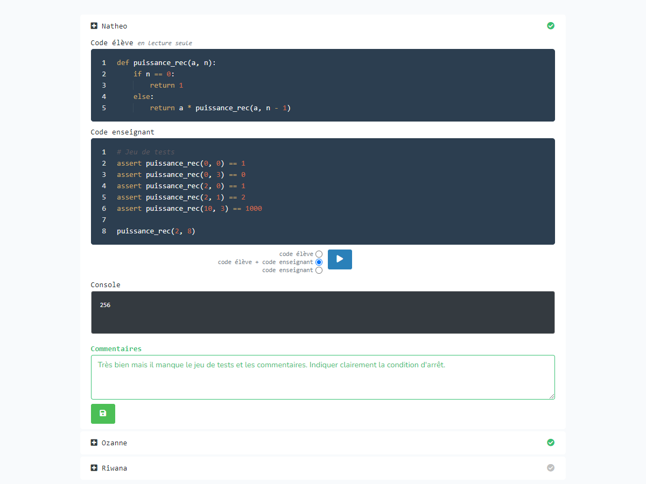Screen dimensions: 646x484
Task: Select the 'code élève' radio button
Action: tap(319, 253)
